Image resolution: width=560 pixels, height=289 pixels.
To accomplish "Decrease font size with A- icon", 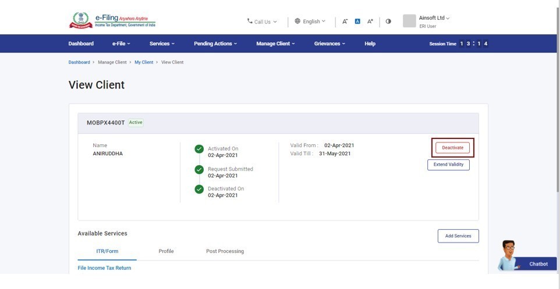I will click(x=345, y=22).
